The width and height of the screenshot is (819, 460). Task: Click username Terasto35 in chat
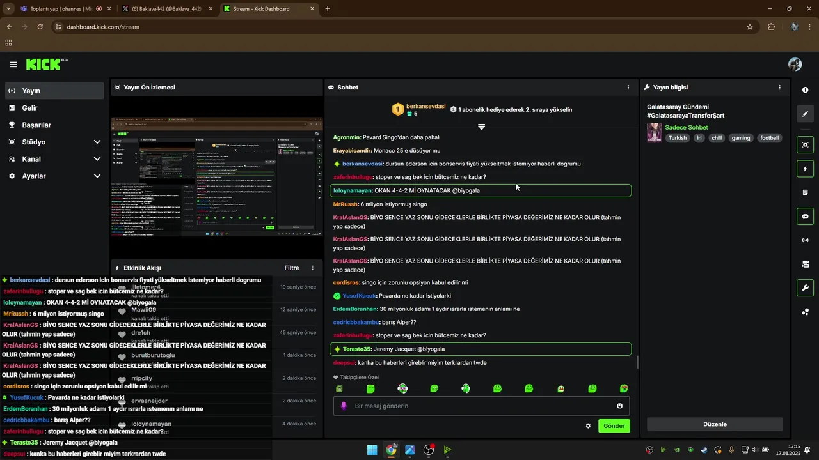coord(357,349)
